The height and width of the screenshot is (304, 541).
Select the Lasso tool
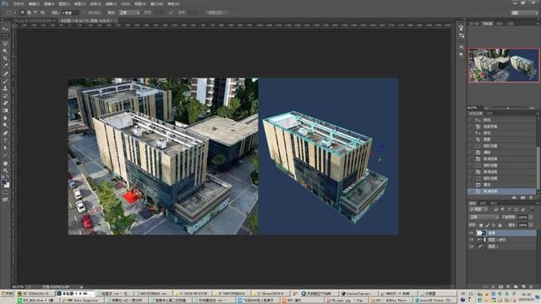click(x=5, y=44)
